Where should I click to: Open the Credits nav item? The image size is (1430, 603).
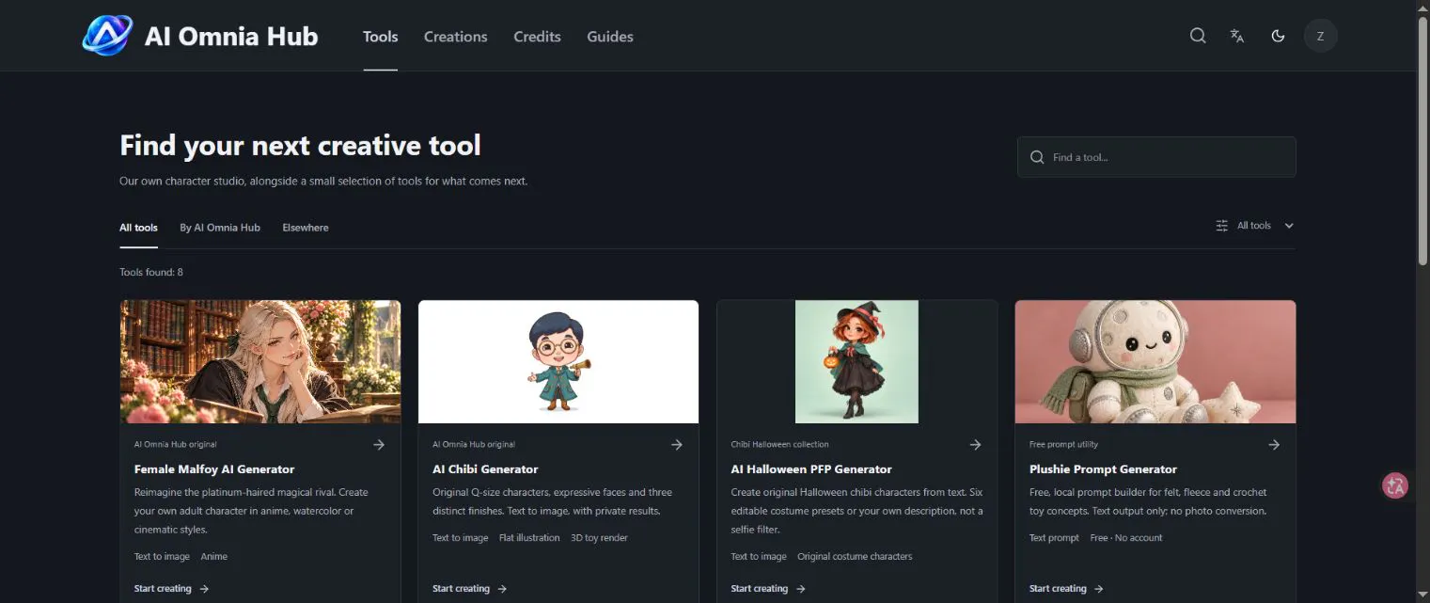click(x=538, y=37)
